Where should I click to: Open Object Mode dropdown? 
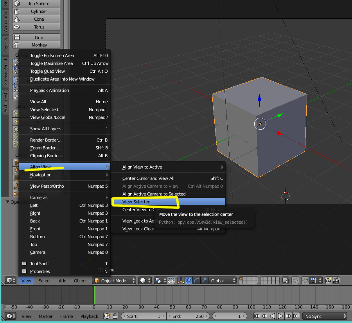click(114, 281)
